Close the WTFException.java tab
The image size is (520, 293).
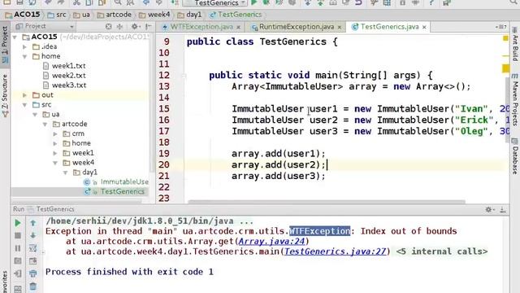[x=238, y=27]
